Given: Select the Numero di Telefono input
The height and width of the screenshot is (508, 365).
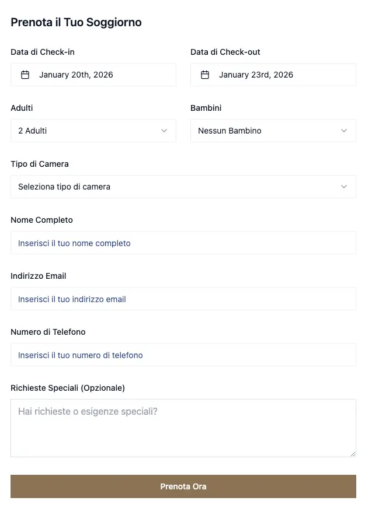Looking at the screenshot, I should click(183, 355).
